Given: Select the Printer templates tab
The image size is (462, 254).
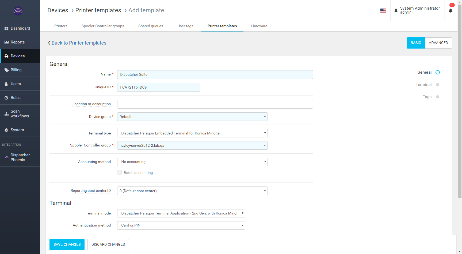Looking at the screenshot, I should (x=222, y=26).
